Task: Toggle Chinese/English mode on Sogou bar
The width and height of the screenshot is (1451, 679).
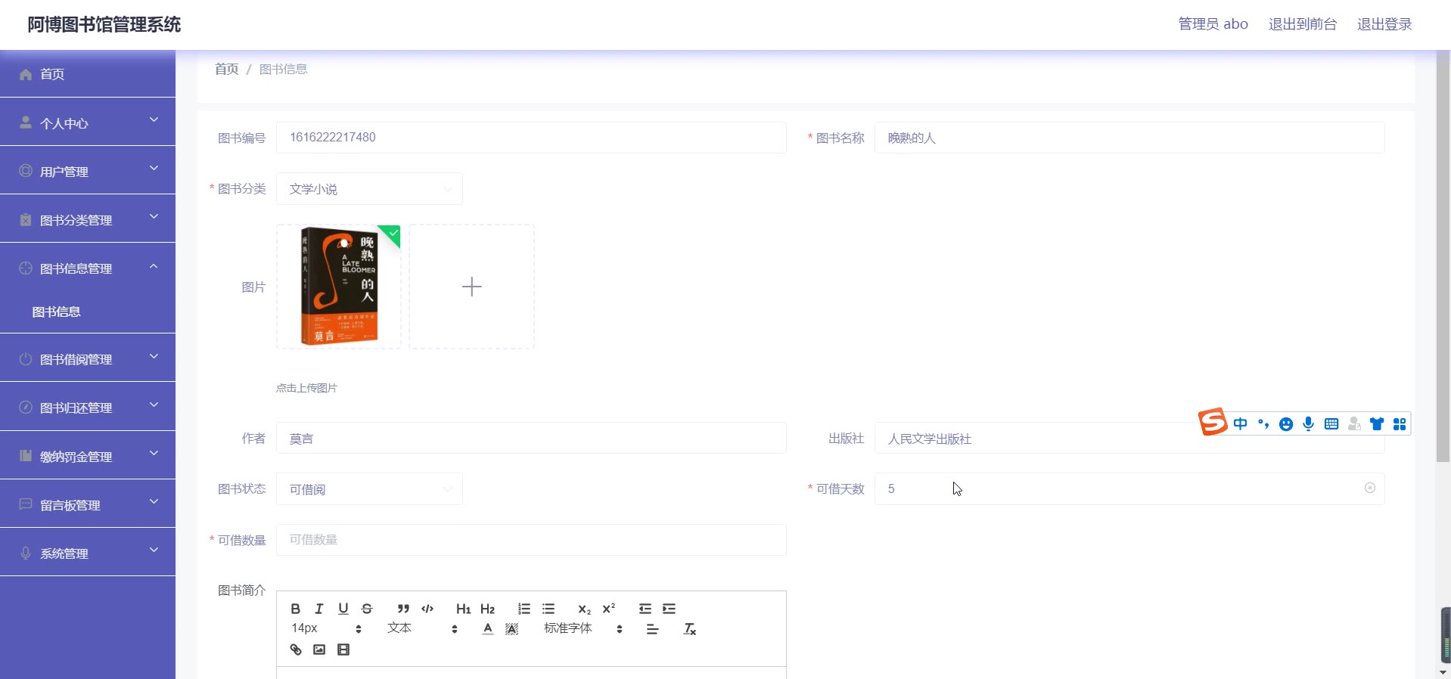Action: [1241, 424]
